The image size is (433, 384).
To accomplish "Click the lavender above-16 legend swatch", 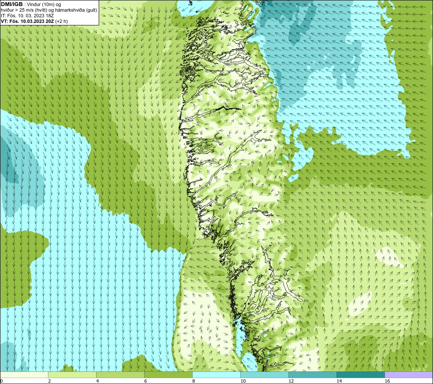I will pos(409,375).
